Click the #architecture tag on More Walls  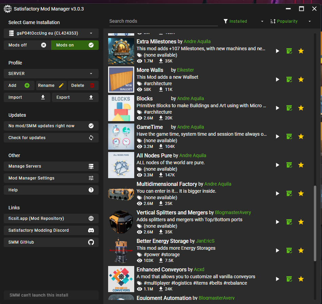point(158,83)
